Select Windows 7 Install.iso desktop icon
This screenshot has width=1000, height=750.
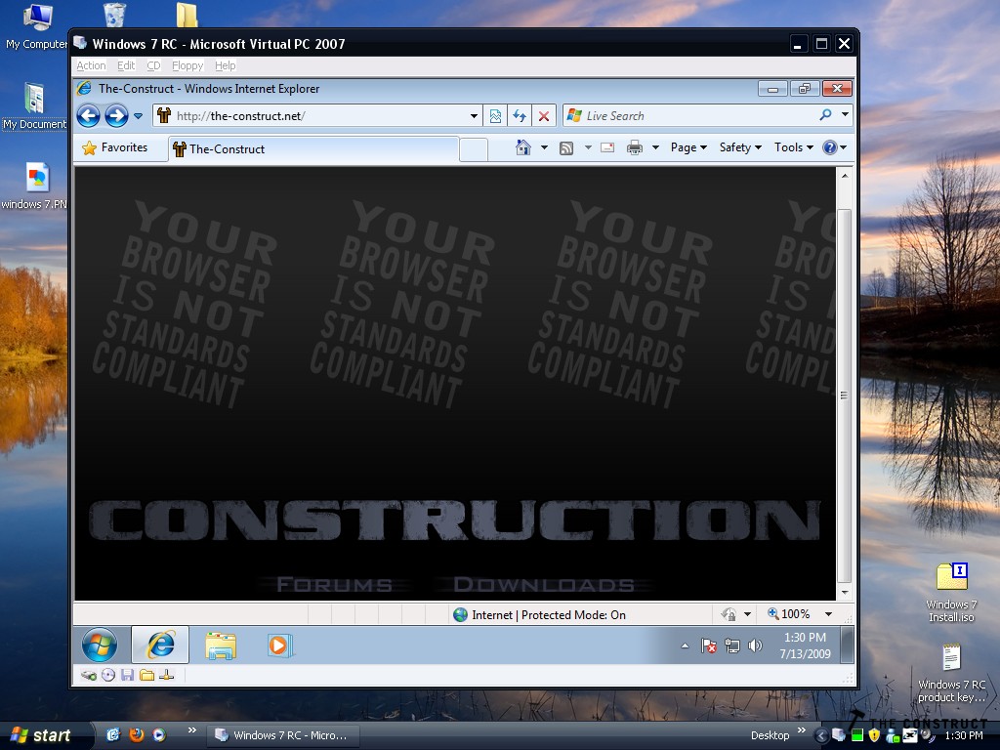click(951, 593)
